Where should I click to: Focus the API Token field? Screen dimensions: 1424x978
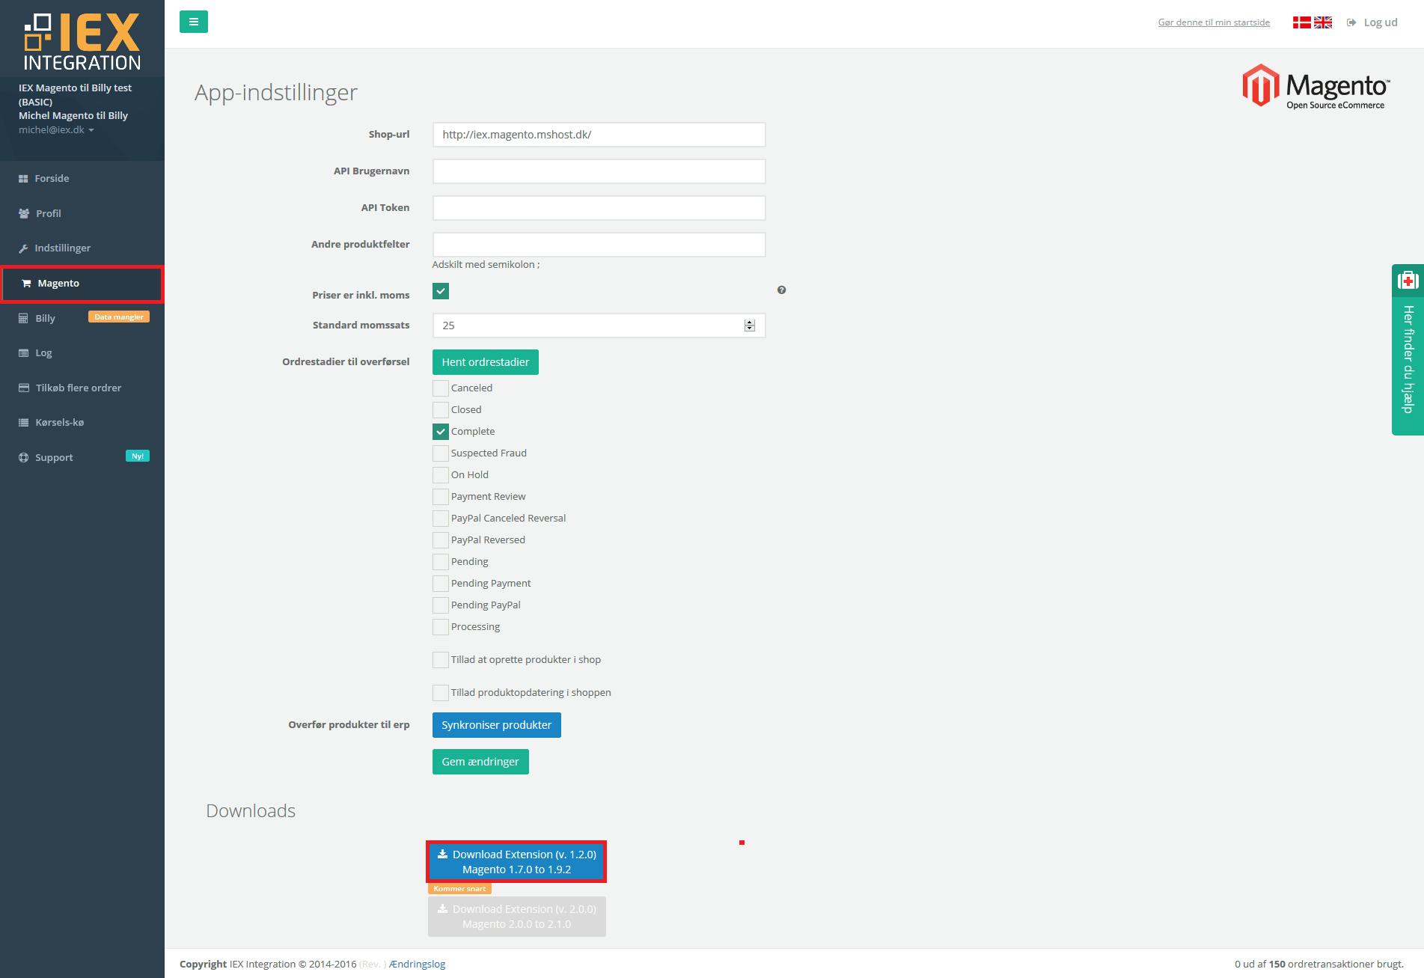[x=599, y=208]
